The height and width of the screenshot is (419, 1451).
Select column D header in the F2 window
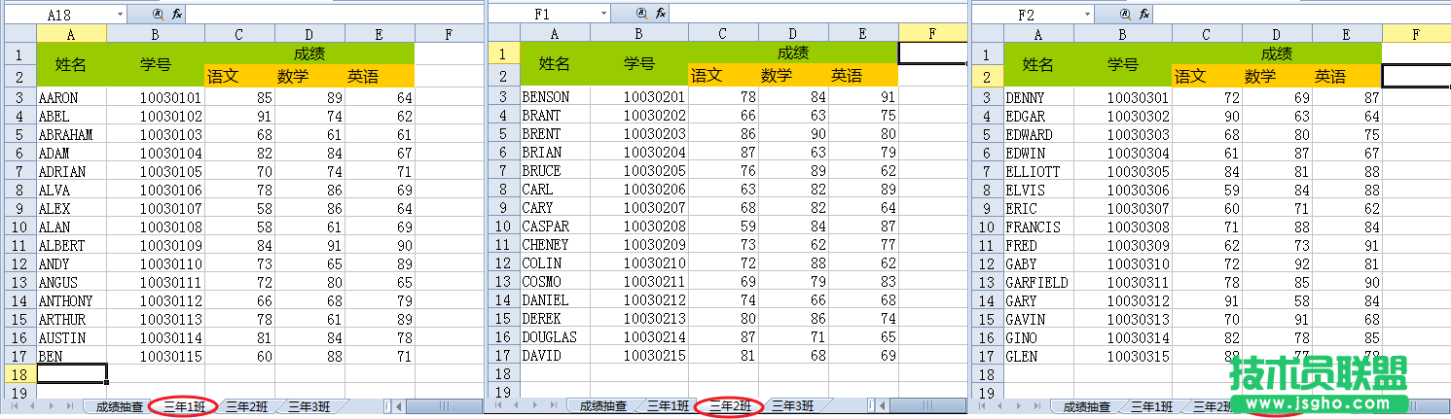coord(1277,34)
